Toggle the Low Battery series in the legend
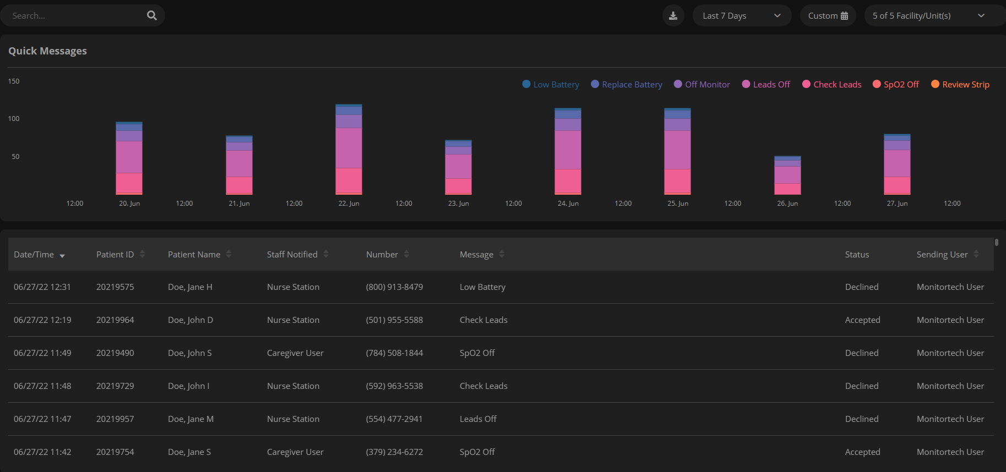Image resolution: width=1006 pixels, height=472 pixels. pyautogui.click(x=551, y=84)
